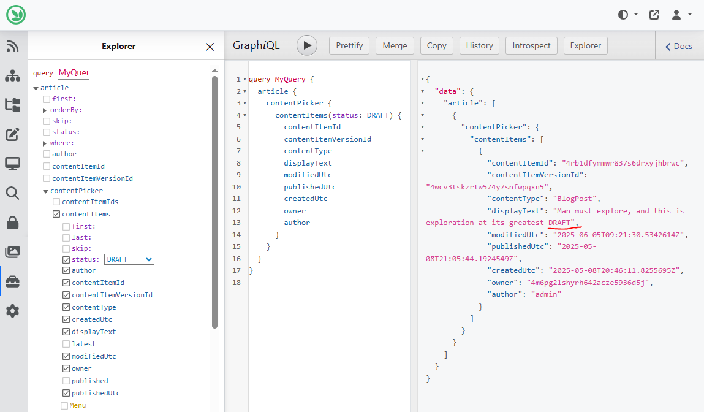Open the sitemap hierarchy sidebar icon

click(13, 75)
